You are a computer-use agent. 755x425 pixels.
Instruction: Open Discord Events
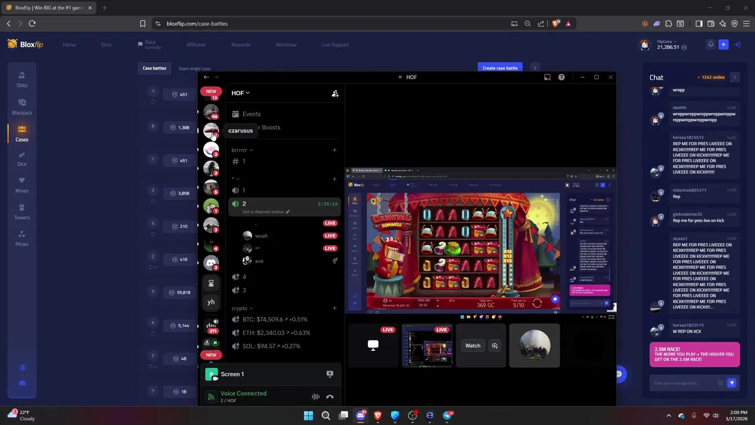(x=285, y=114)
